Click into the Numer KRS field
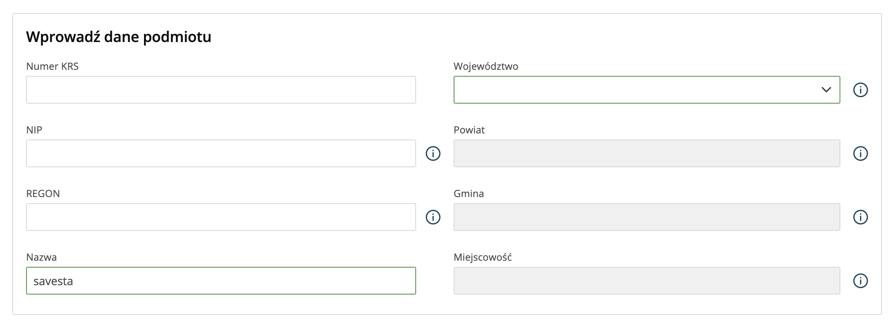This screenshot has width=895, height=328. [x=221, y=90]
